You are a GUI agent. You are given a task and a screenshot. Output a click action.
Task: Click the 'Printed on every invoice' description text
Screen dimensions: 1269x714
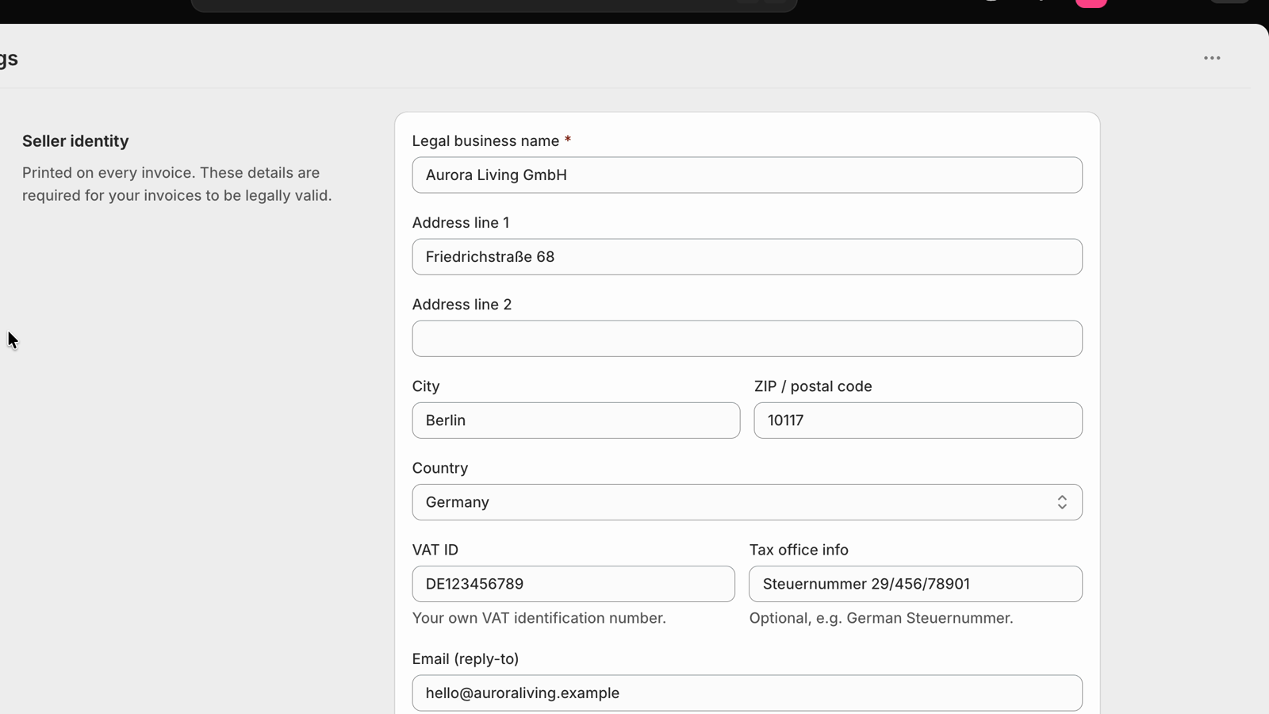pyautogui.click(x=177, y=184)
